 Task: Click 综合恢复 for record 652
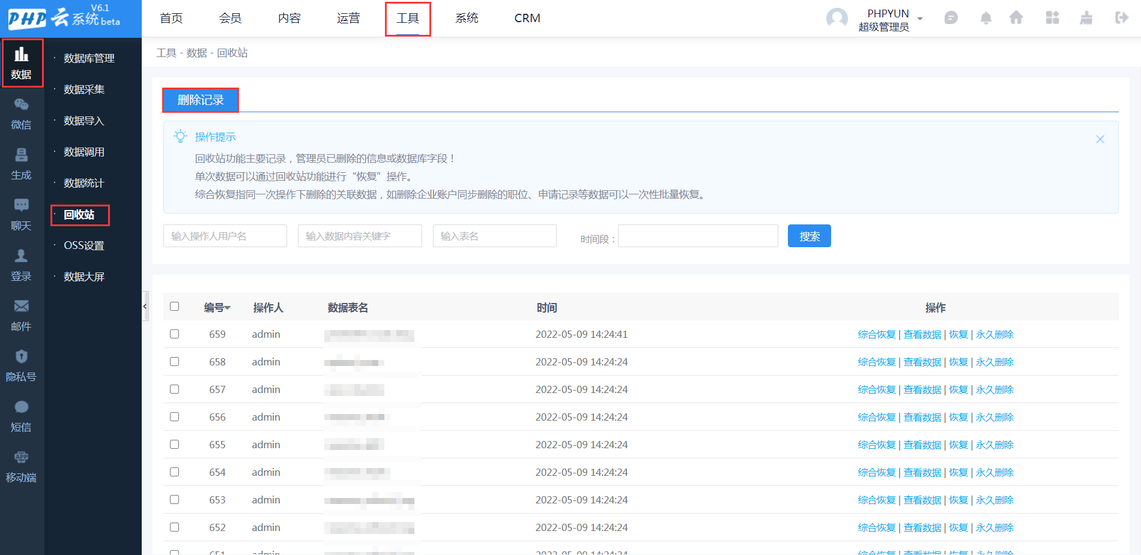click(x=877, y=527)
